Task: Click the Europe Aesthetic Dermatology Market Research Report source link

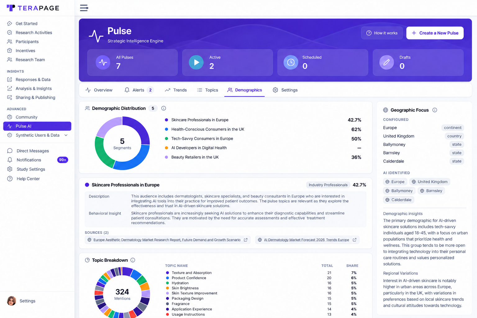Action: coord(167,240)
